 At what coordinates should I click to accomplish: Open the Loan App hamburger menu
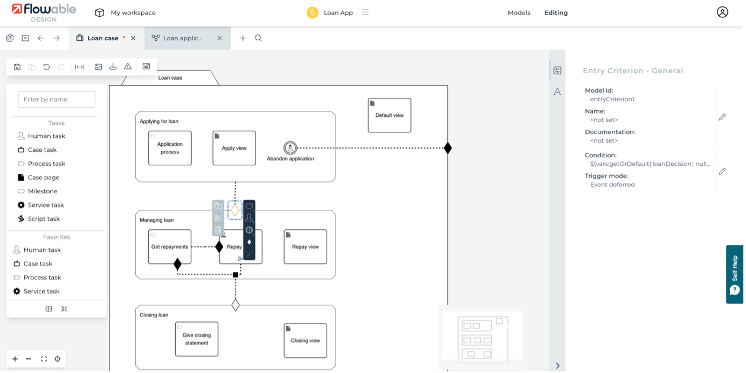(365, 12)
